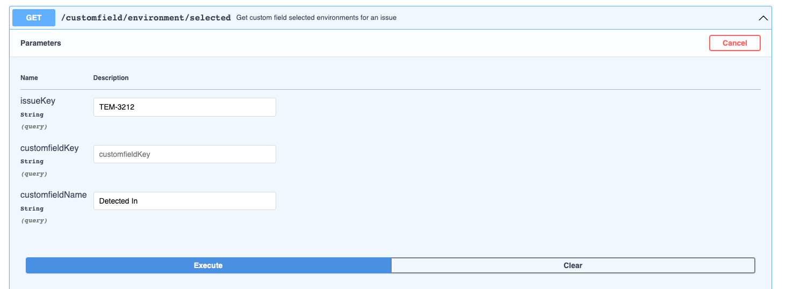Click the String type under issueKey
This screenshot has height=289, width=786.
click(x=32, y=114)
